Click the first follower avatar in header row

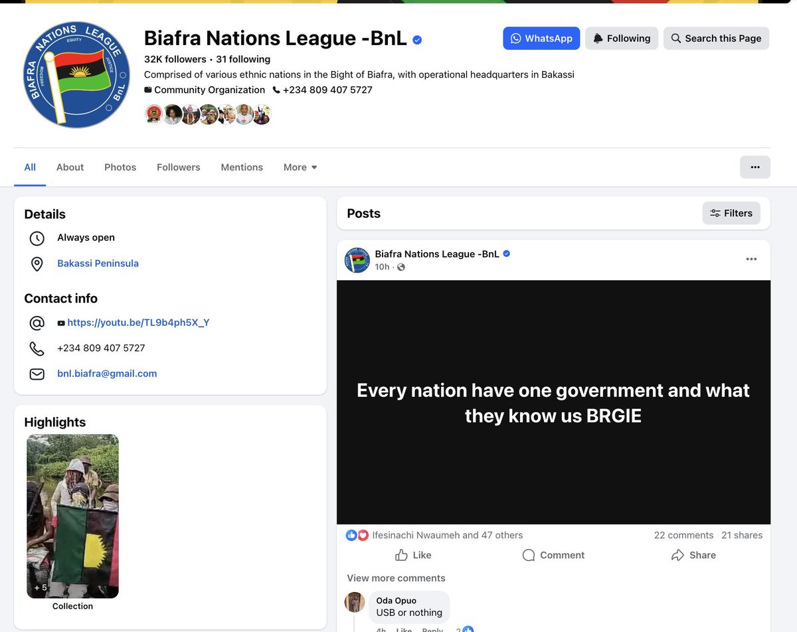tap(153, 115)
